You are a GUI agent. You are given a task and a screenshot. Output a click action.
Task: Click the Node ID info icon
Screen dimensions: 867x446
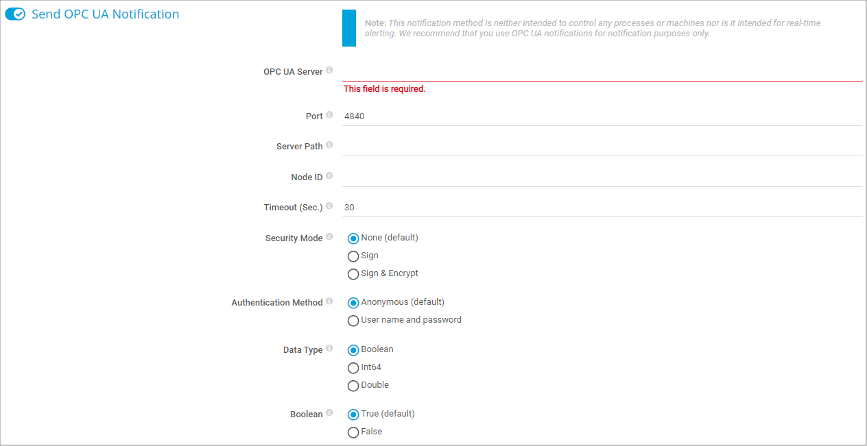[329, 176]
